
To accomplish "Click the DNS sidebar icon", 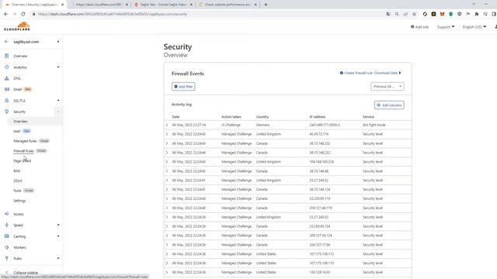I will pos(7,78).
